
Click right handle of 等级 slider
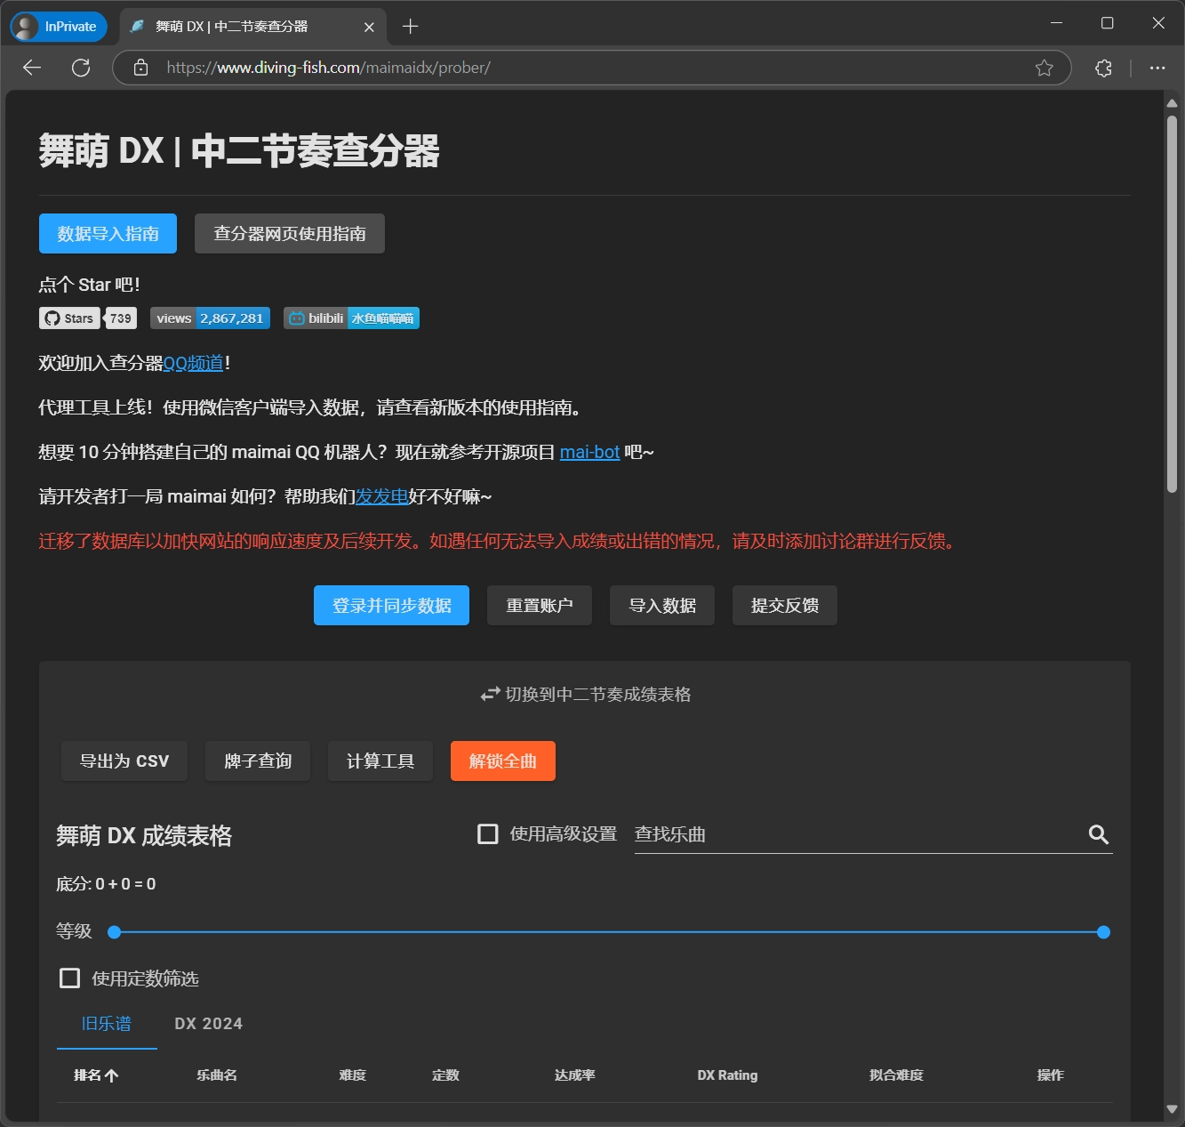[1103, 932]
